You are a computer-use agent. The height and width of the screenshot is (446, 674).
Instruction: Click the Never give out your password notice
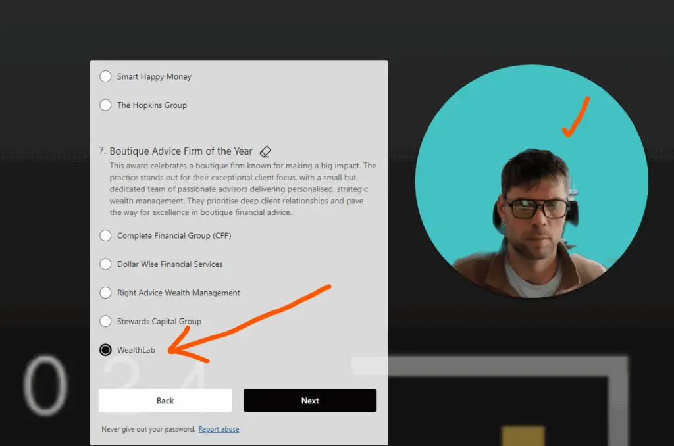(x=148, y=430)
